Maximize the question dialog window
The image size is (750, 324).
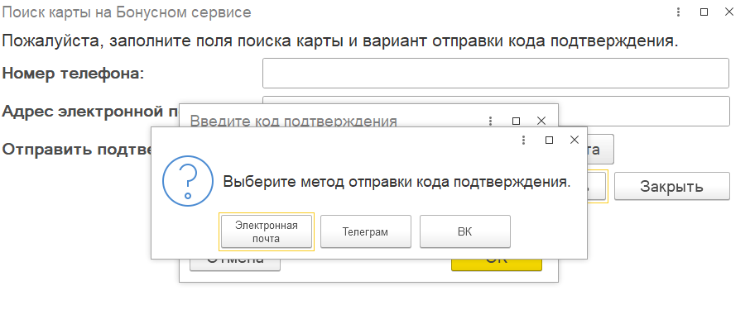549,140
